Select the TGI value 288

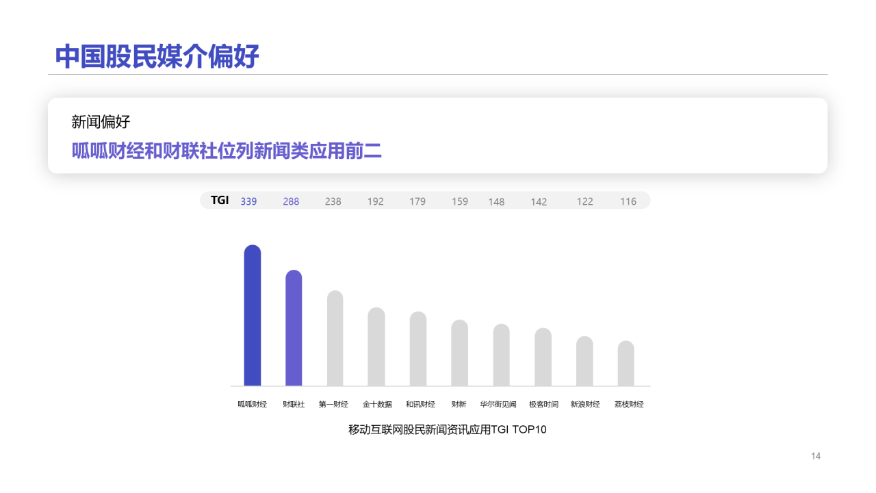[x=291, y=201]
